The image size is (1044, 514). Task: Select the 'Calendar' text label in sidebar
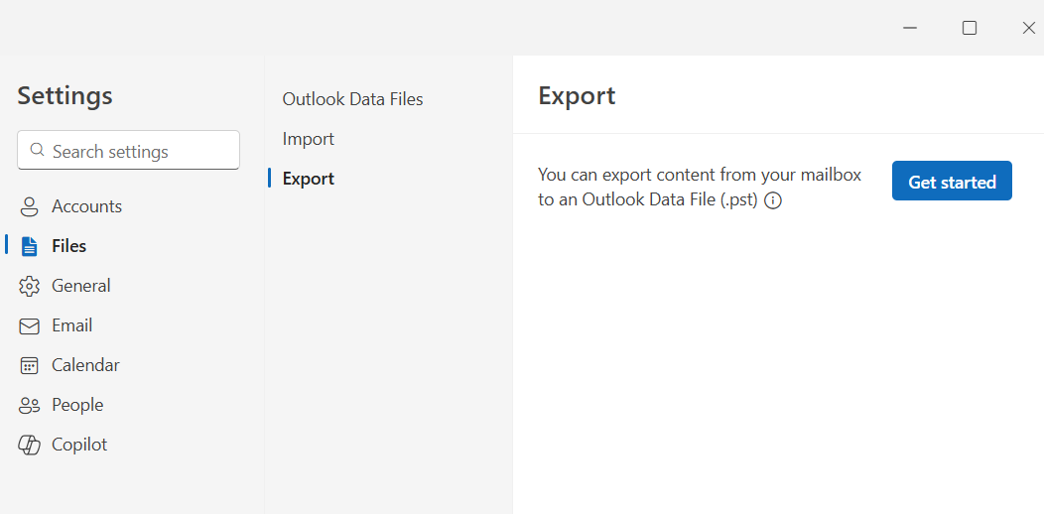pyautogui.click(x=85, y=365)
